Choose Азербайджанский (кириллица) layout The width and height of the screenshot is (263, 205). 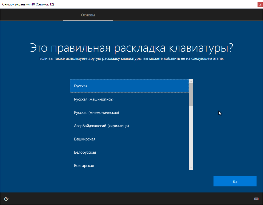(x=129, y=126)
